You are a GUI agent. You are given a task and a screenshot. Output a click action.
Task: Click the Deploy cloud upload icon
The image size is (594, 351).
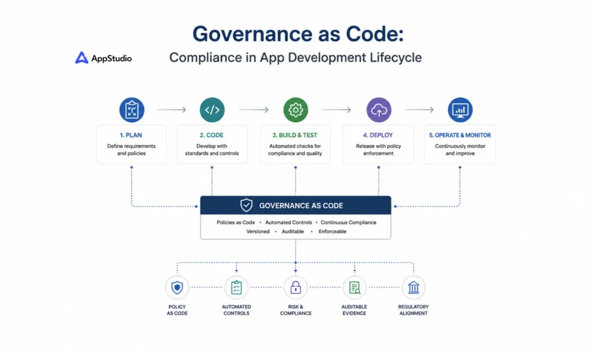(379, 110)
